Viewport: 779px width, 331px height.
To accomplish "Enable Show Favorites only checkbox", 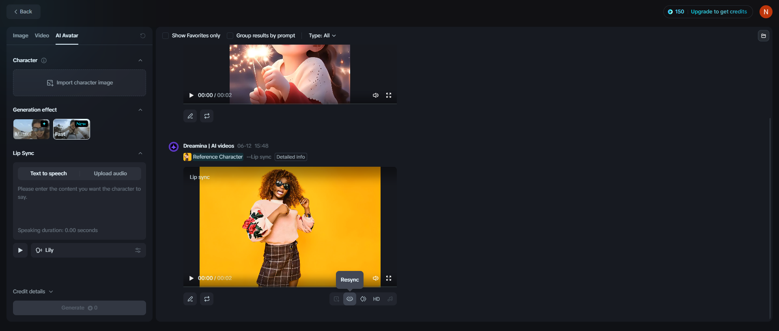I will click(166, 36).
